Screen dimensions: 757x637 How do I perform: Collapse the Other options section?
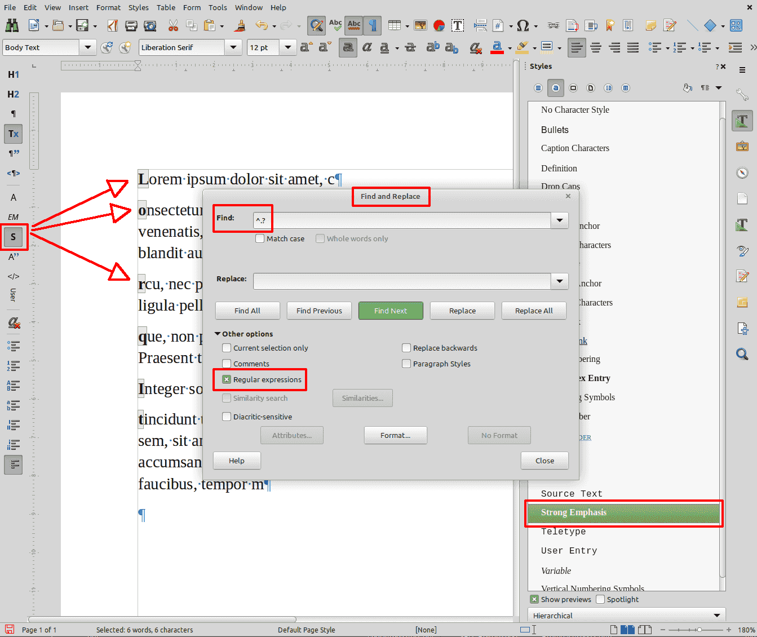(218, 334)
